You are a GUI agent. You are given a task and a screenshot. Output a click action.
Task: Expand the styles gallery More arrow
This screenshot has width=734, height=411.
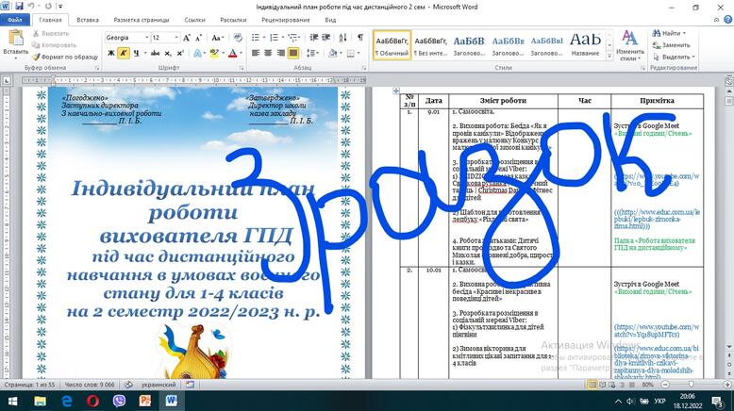609,57
